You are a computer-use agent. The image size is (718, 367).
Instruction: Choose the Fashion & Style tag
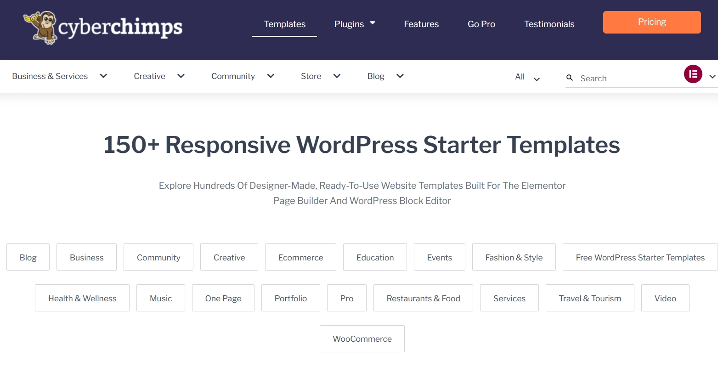[x=514, y=257]
